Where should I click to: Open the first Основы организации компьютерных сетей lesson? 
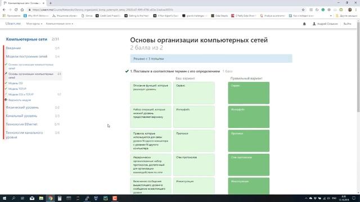point(31,66)
